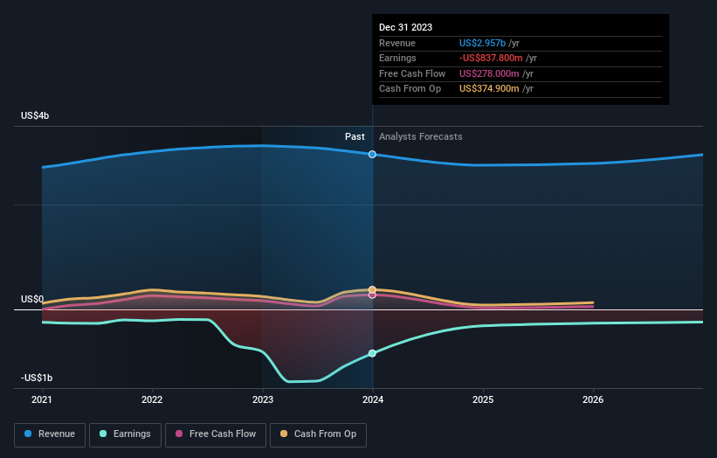The height and width of the screenshot is (458, 717).
Task: Click the Revenue row label in tooltip
Action: click(x=396, y=43)
